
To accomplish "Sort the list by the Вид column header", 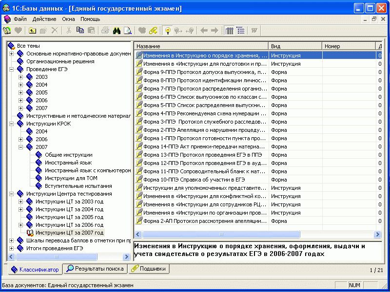I will click(295, 46).
